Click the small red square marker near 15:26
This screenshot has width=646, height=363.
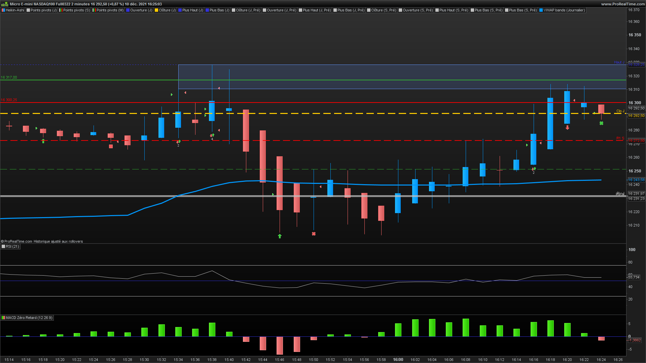pos(111,147)
